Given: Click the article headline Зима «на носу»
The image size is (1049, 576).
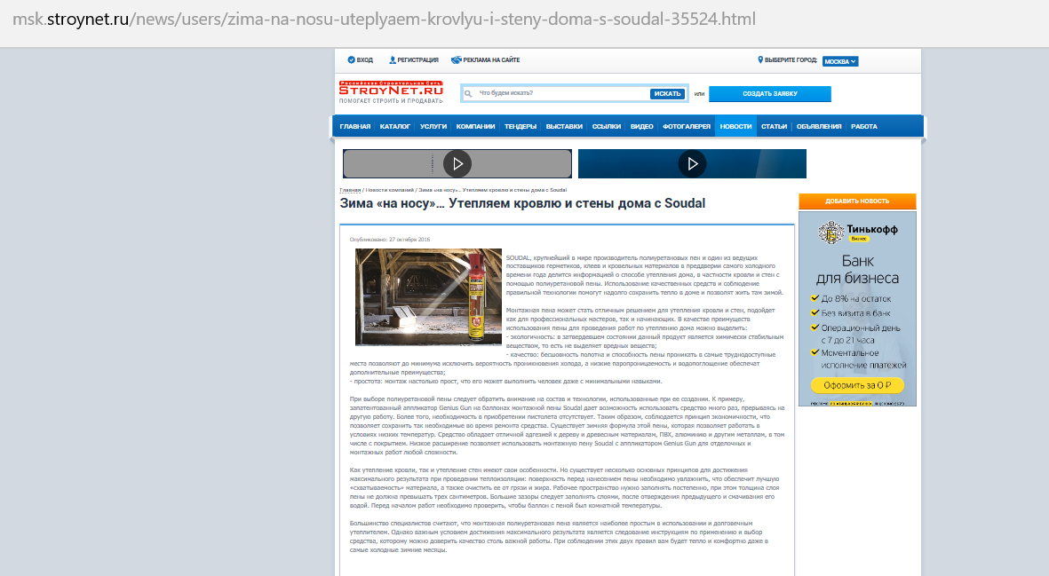Looking at the screenshot, I should click(x=522, y=203).
